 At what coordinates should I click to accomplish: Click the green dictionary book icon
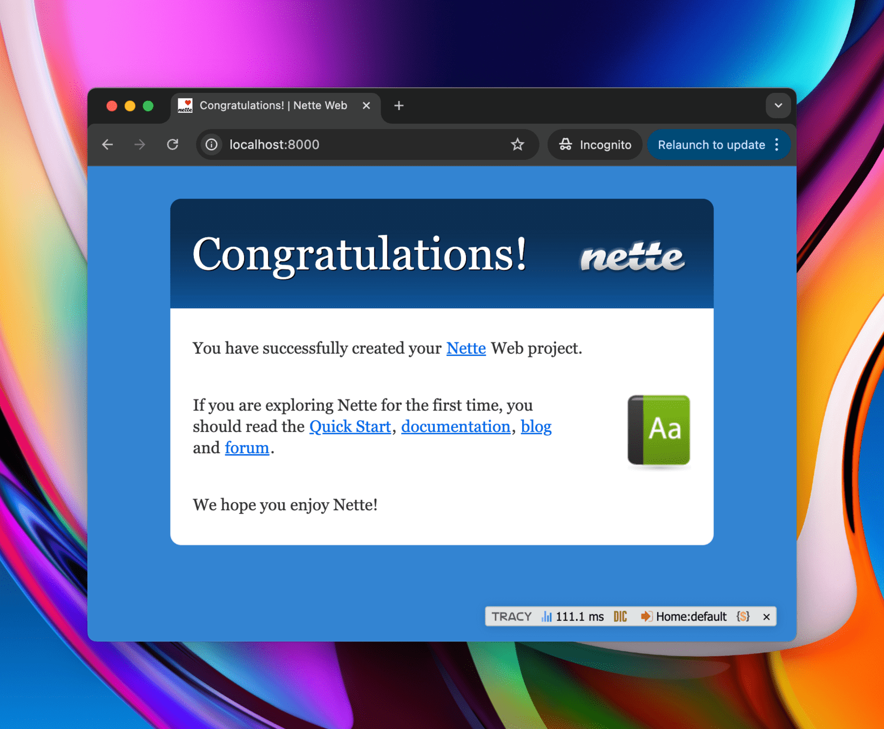[x=659, y=430]
